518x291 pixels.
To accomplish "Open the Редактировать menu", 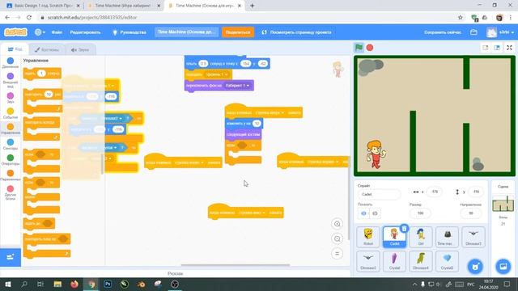I will 85,32.
